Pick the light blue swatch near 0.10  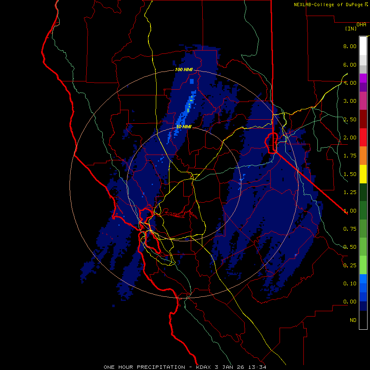click(363, 279)
